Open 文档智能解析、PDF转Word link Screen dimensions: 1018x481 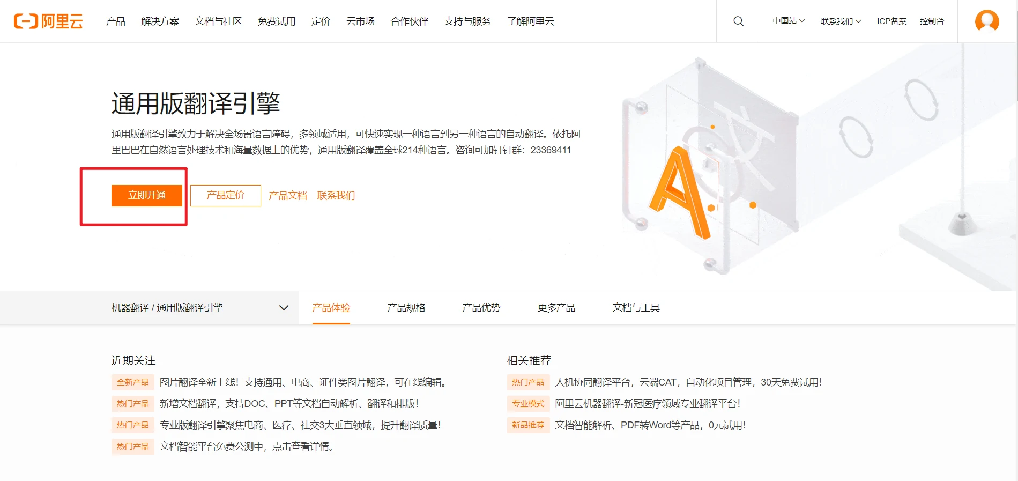pyautogui.click(x=650, y=425)
